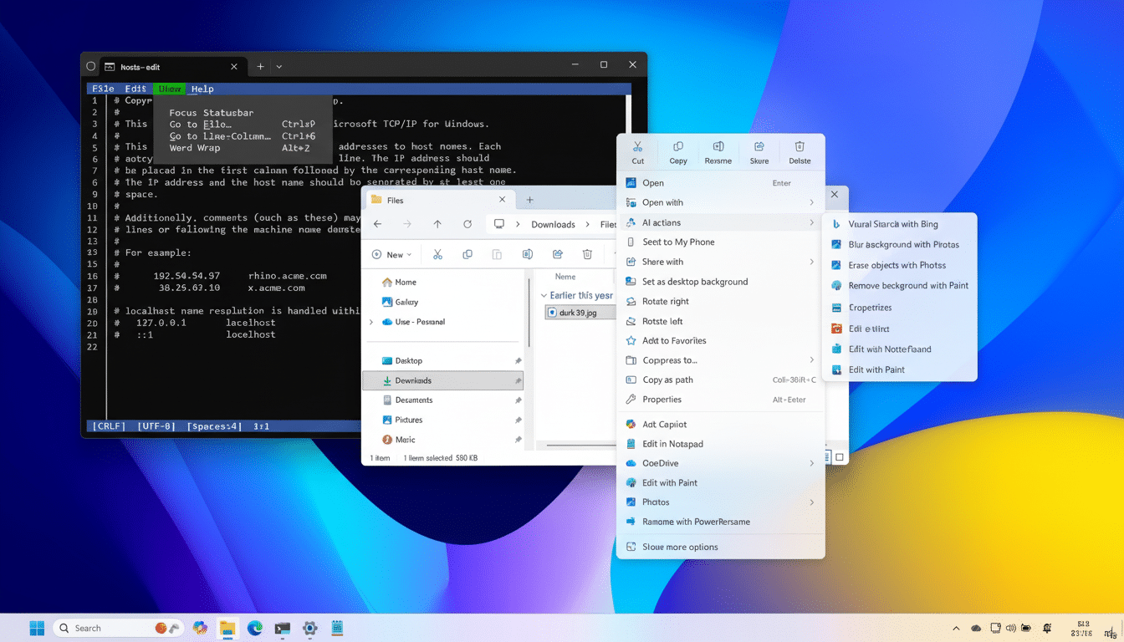Toggle Word Wrap in Notepad's View menu
This screenshot has height=642, width=1124.
click(194, 147)
